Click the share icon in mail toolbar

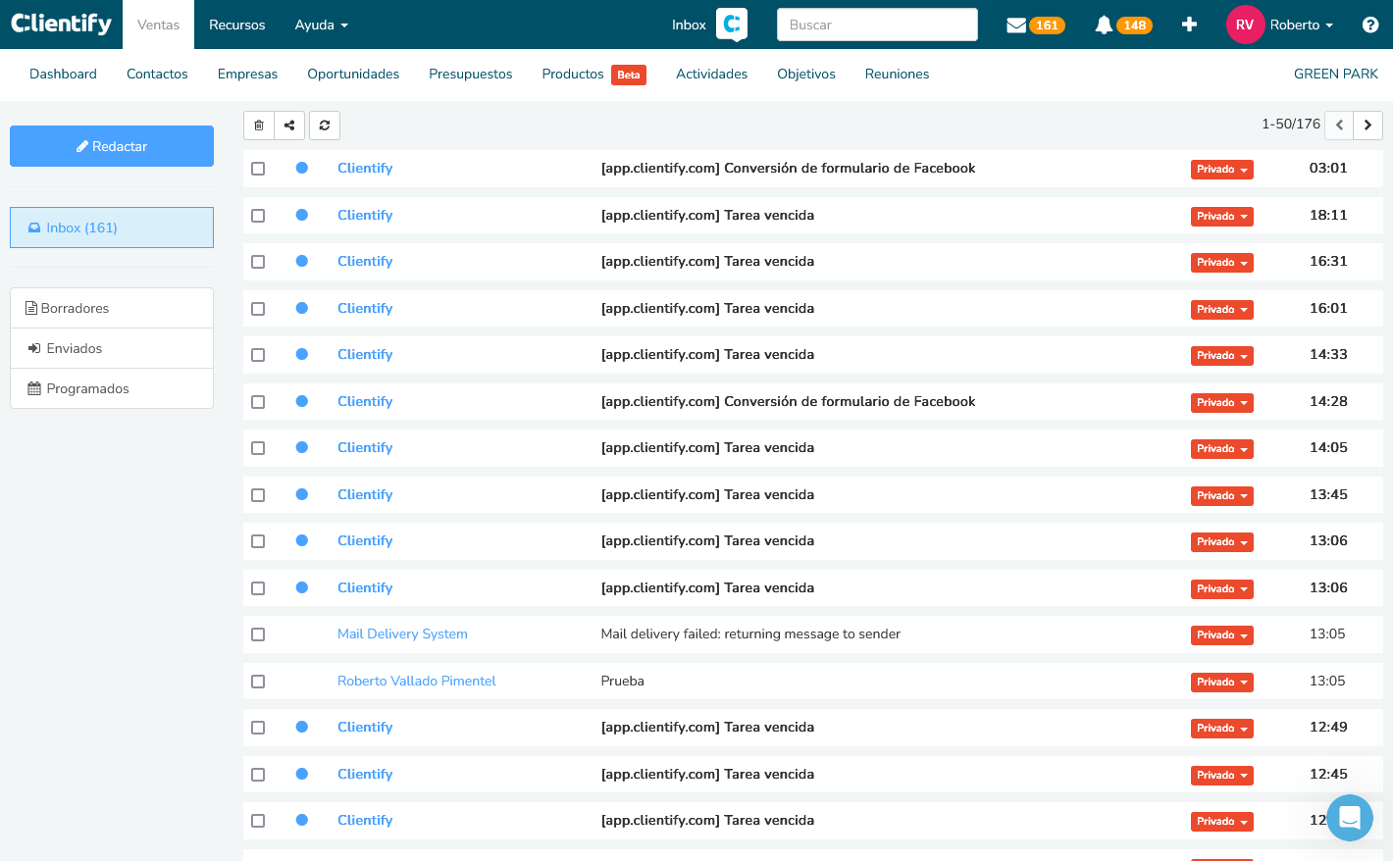289,126
